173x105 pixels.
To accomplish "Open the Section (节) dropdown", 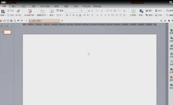I will point(60,15).
